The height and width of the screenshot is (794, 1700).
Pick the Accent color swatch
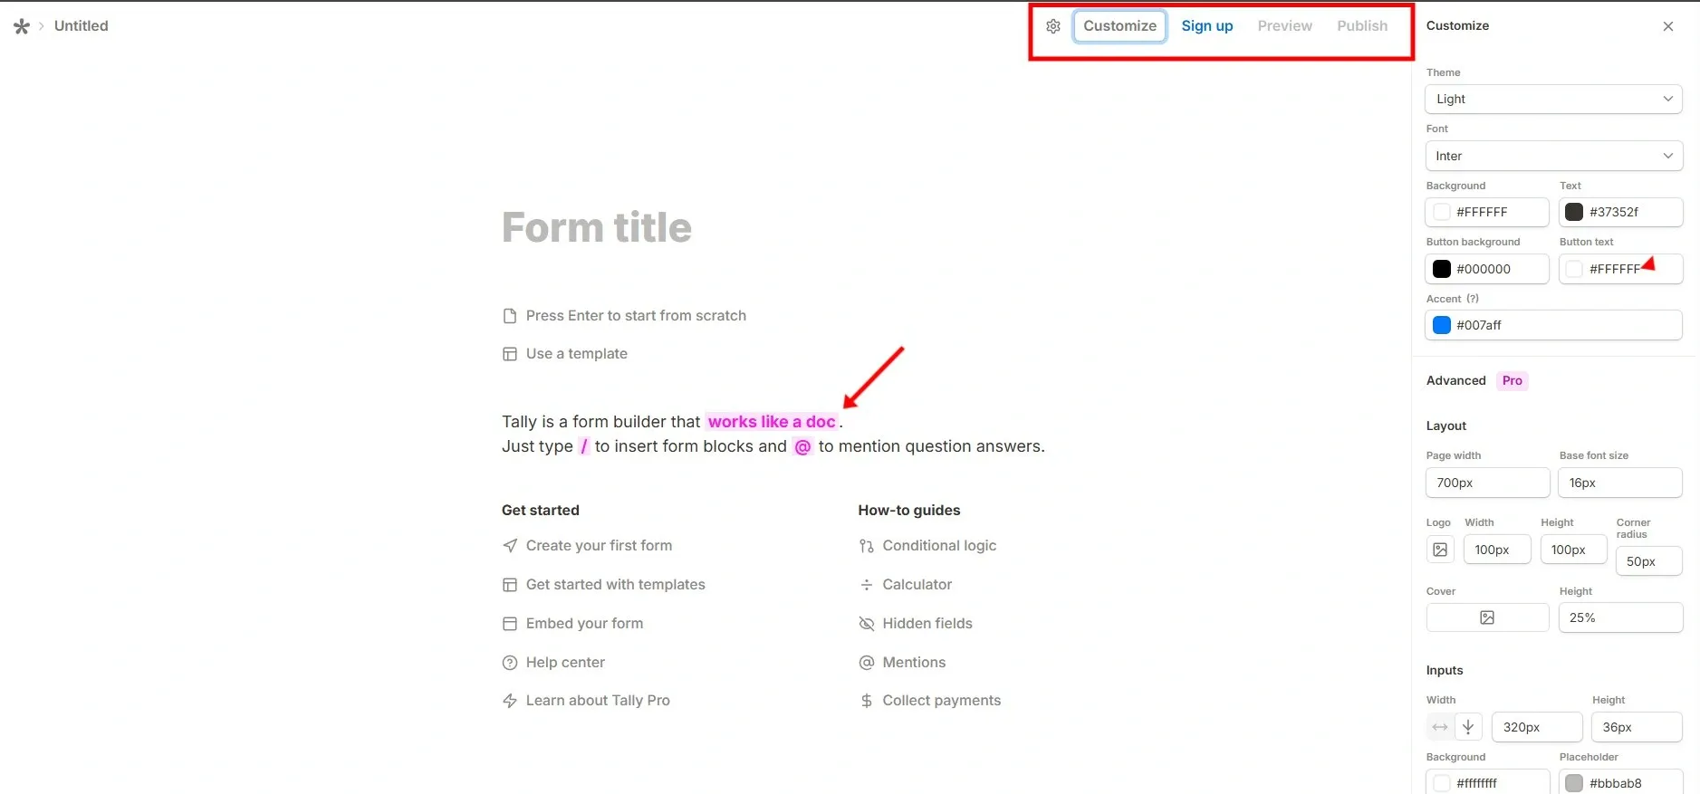click(1442, 325)
